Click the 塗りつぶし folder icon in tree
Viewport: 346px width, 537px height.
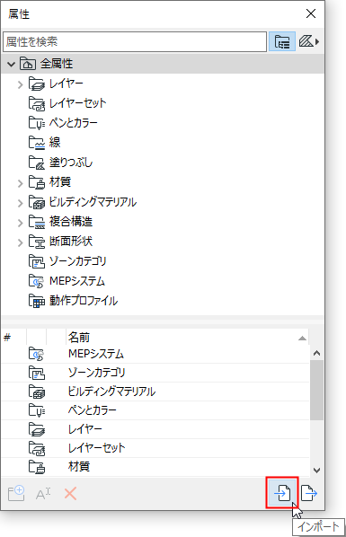point(37,163)
